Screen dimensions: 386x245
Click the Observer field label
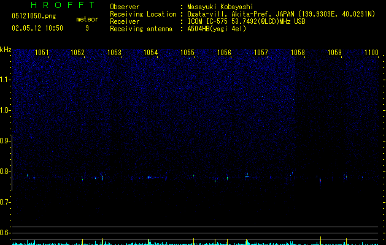pyautogui.click(x=125, y=7)
